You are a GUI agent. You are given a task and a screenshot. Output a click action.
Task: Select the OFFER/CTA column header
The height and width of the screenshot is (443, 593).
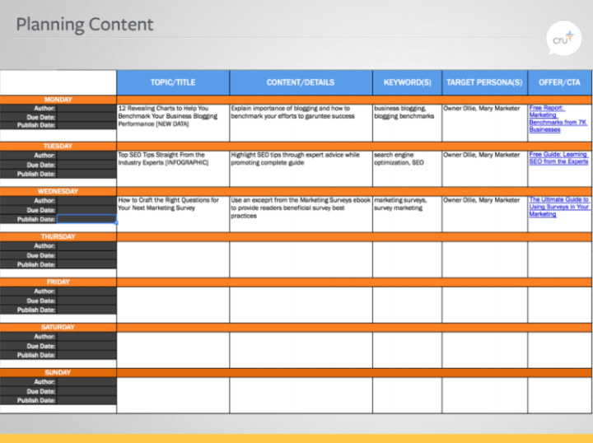[x=559, y=82]
